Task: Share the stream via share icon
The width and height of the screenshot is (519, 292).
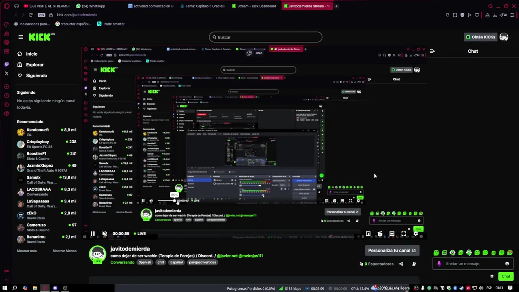Action: point(401,264)
